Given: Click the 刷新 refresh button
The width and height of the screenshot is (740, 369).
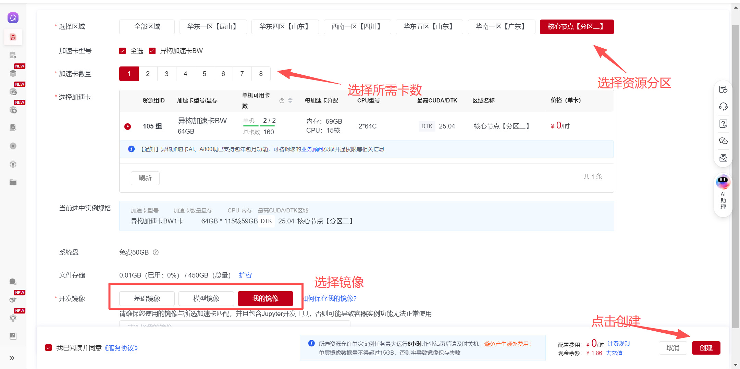Looking at the screenshot, I should (145, 178).
